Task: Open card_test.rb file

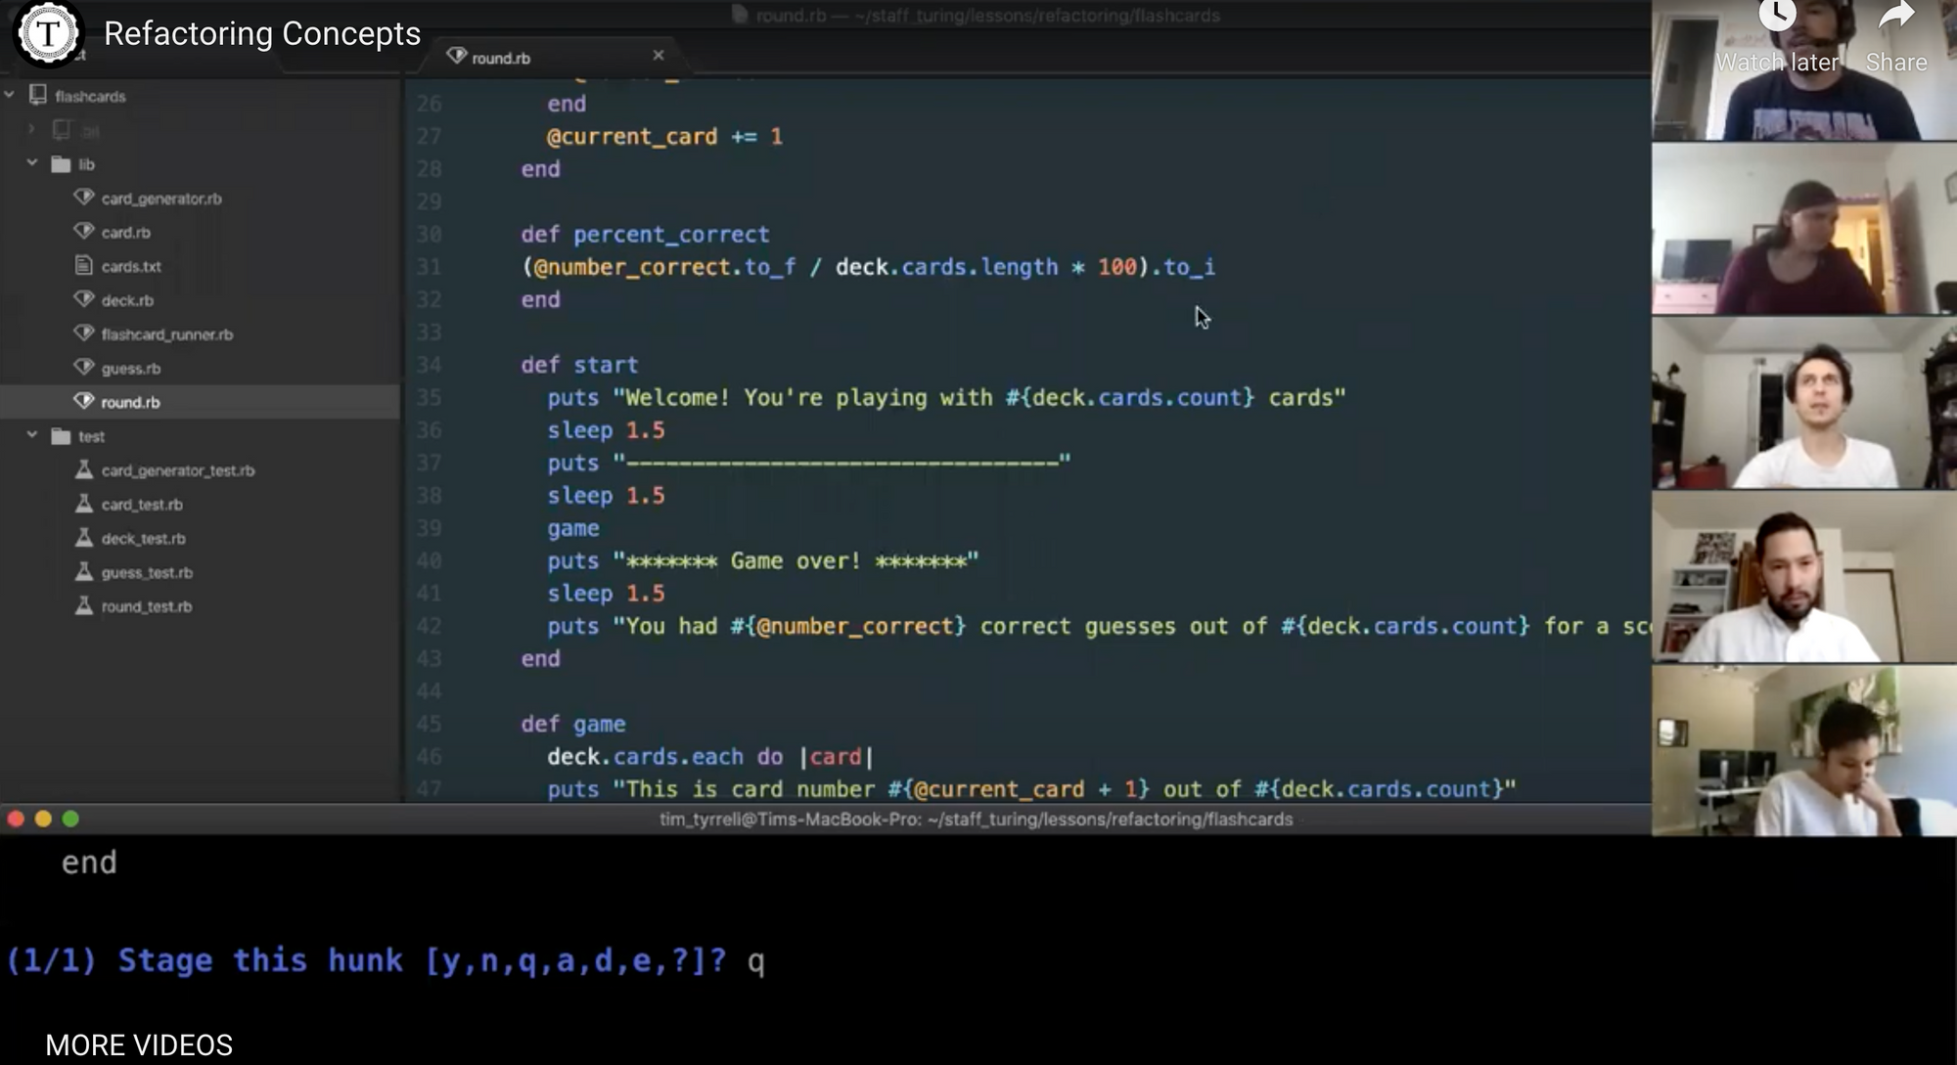Action: pyautogui.click(x=142, y=505)
